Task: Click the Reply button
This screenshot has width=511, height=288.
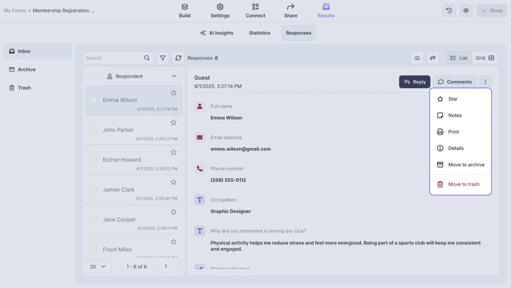Action: [x=414, y=82]
